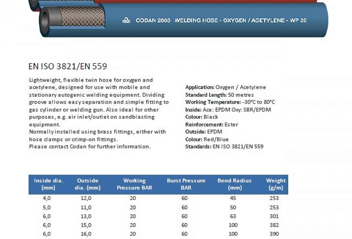The image size is (352, 239).
Task: Click the burst pressure "60" in the 16,0 row
Action: pyautogui.click(x=184, y=234)
